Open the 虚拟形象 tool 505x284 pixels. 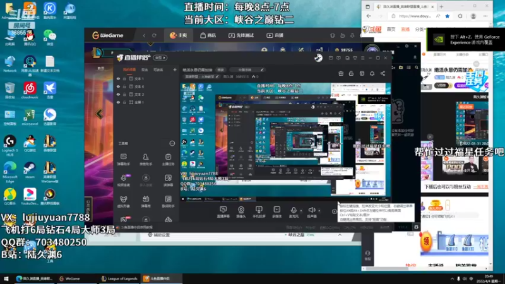click(123, 201)
